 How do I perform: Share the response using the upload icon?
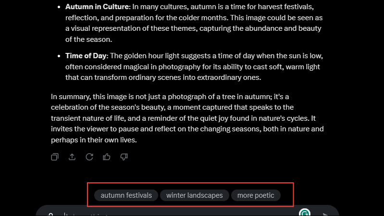(72, 157)
